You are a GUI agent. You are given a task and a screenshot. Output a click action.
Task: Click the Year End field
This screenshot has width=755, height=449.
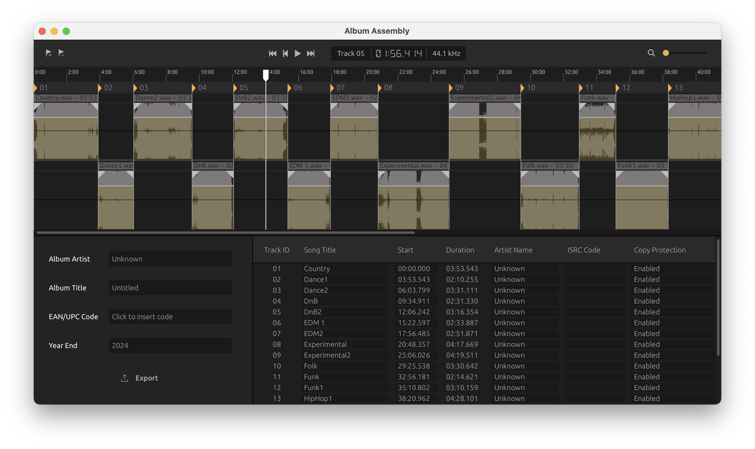coord(170,346)
